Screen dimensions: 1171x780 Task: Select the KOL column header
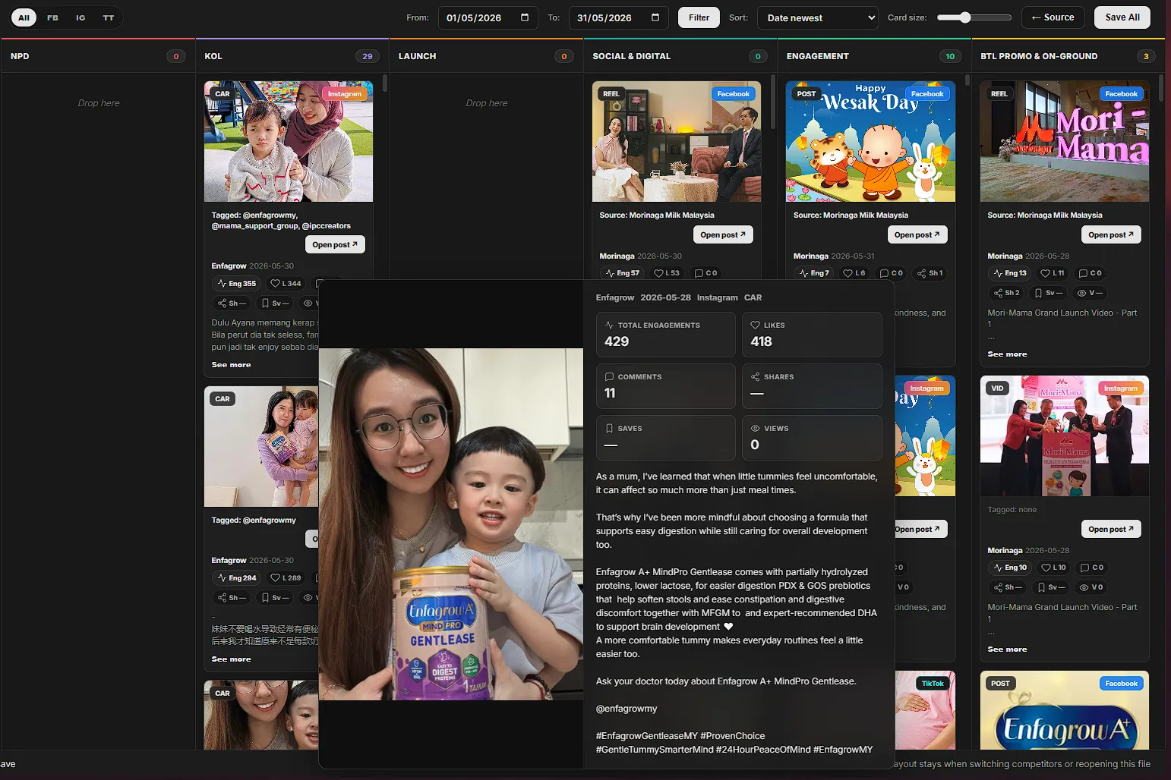click(292, 56)
